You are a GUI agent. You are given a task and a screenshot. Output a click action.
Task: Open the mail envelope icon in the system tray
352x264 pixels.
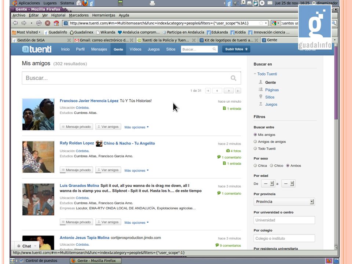pos(270,3)
